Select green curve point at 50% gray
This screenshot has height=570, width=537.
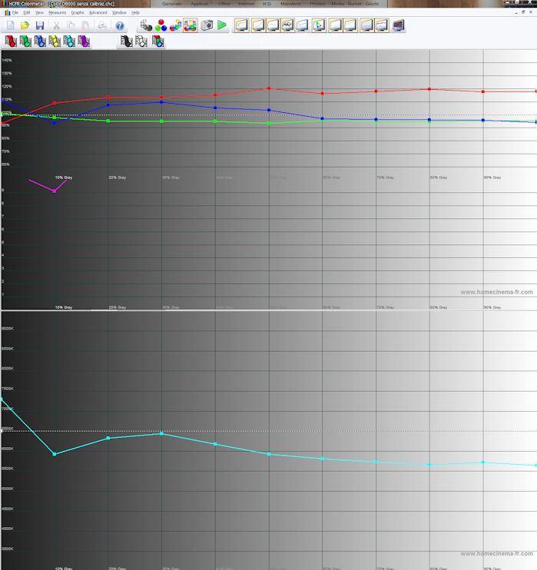[x=269, y=123]
